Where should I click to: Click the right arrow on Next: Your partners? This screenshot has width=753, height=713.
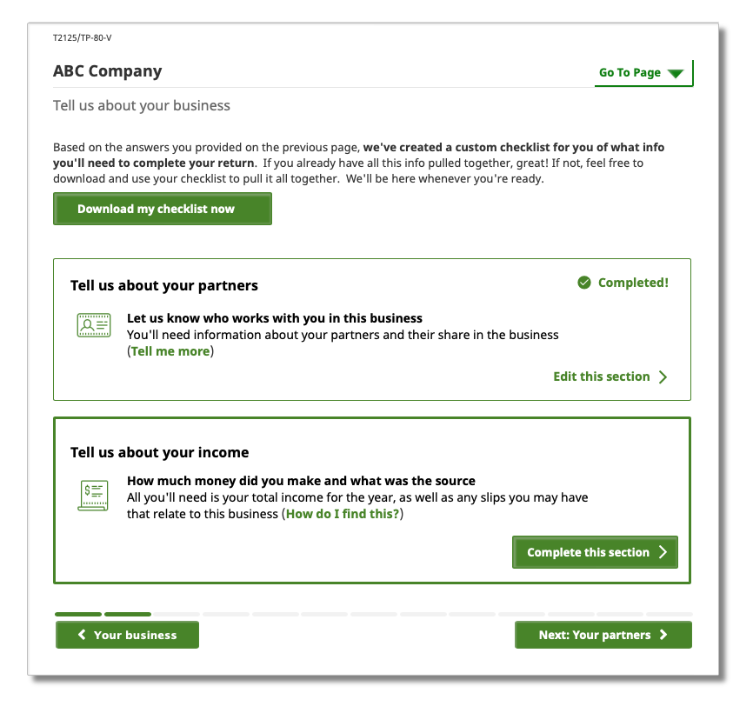[x=663, y=635]
